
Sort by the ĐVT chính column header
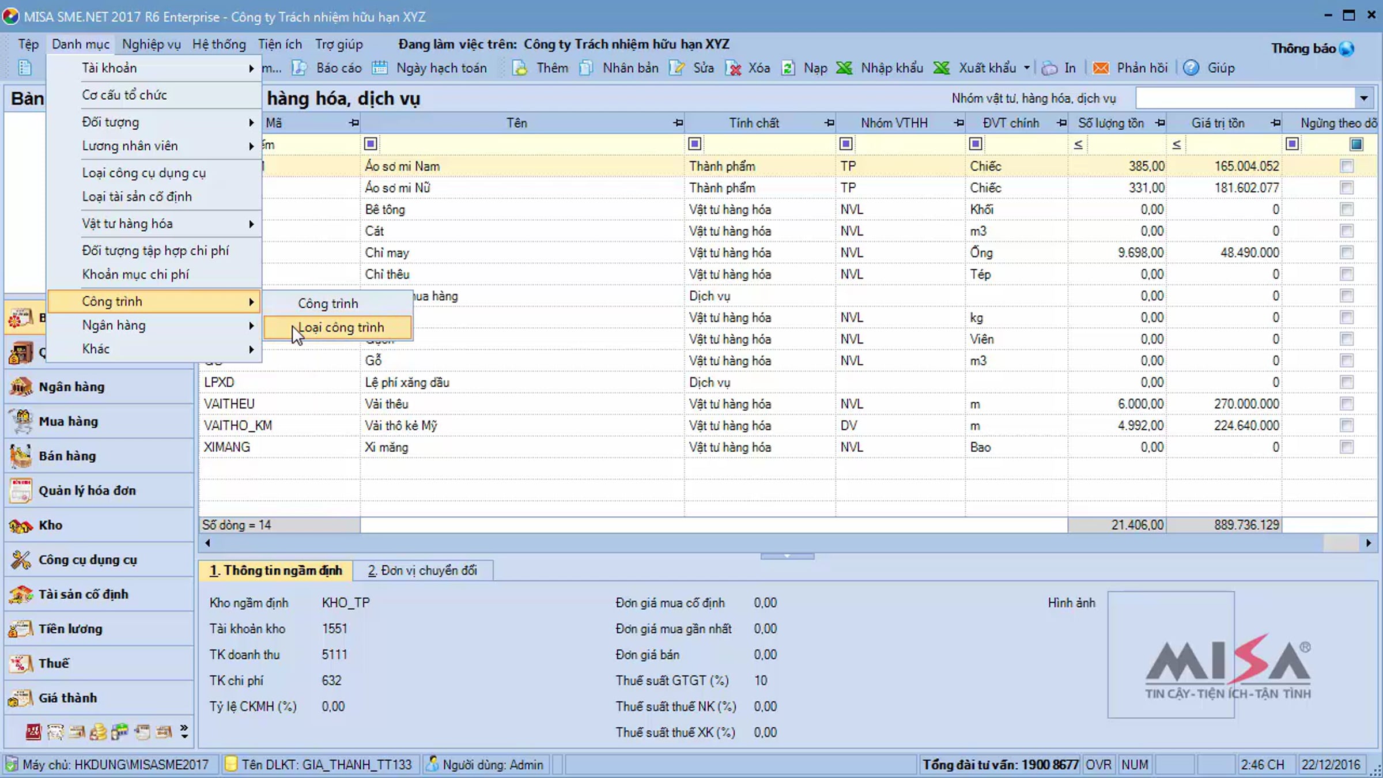pos(1011,123)
